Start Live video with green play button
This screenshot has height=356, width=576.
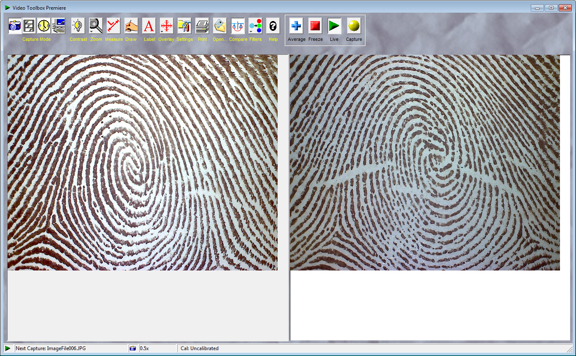click(x=334, y=26)
